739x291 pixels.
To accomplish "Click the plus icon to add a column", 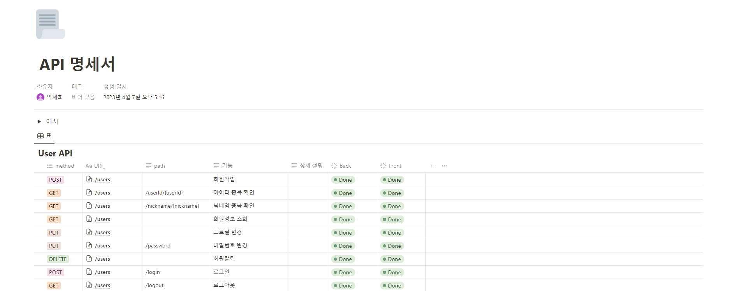I will pos(432,166).
